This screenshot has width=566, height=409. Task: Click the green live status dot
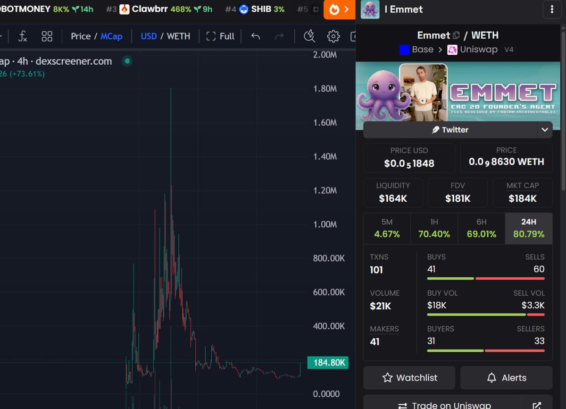(126, 61)
